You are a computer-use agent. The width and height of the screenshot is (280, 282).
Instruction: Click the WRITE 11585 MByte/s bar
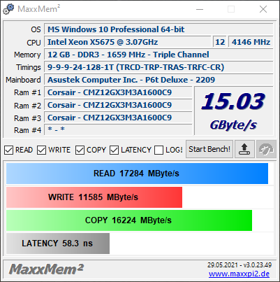94,197
